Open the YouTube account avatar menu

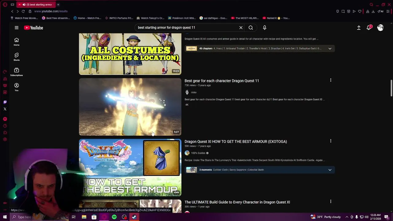click(x=380, y=28)
